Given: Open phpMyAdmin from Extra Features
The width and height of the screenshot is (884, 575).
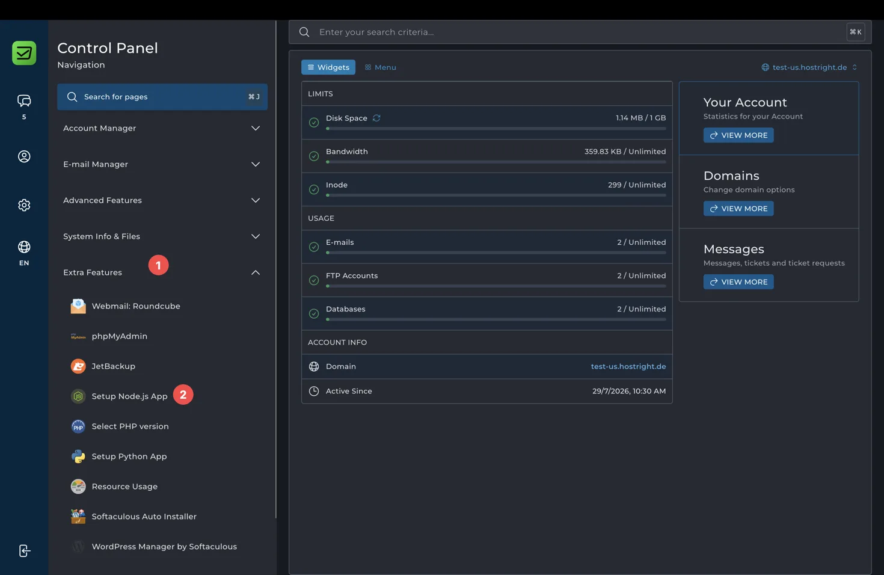Looking at the screenshot, I should 120,336.
